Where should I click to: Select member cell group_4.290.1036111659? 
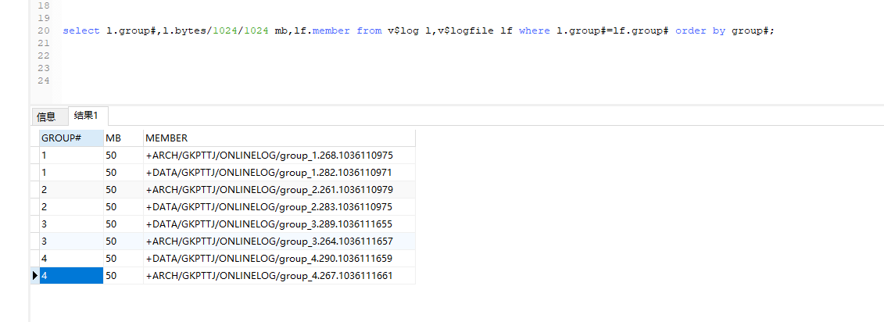coord(279,258)
